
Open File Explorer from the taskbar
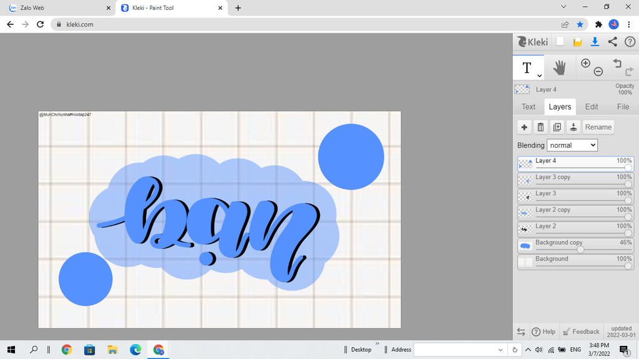(112, 350)
